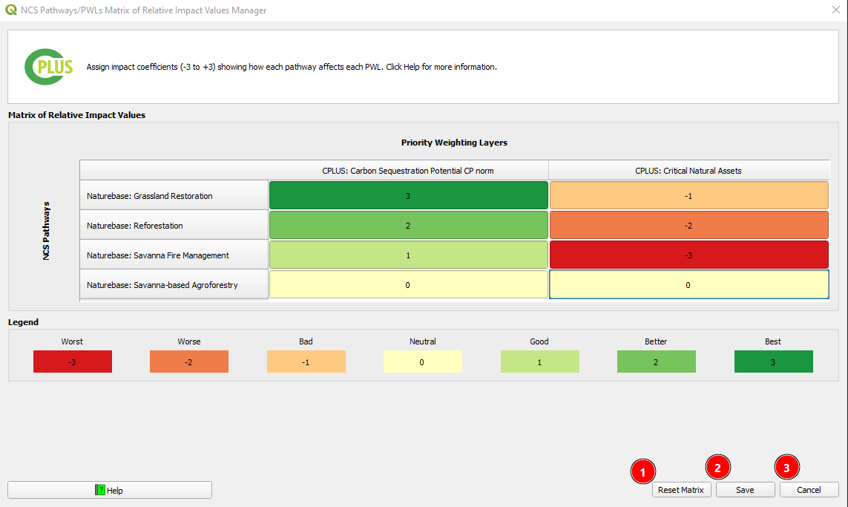
Task: Close the matrix manager dialog window
Action: coord(835,10)
